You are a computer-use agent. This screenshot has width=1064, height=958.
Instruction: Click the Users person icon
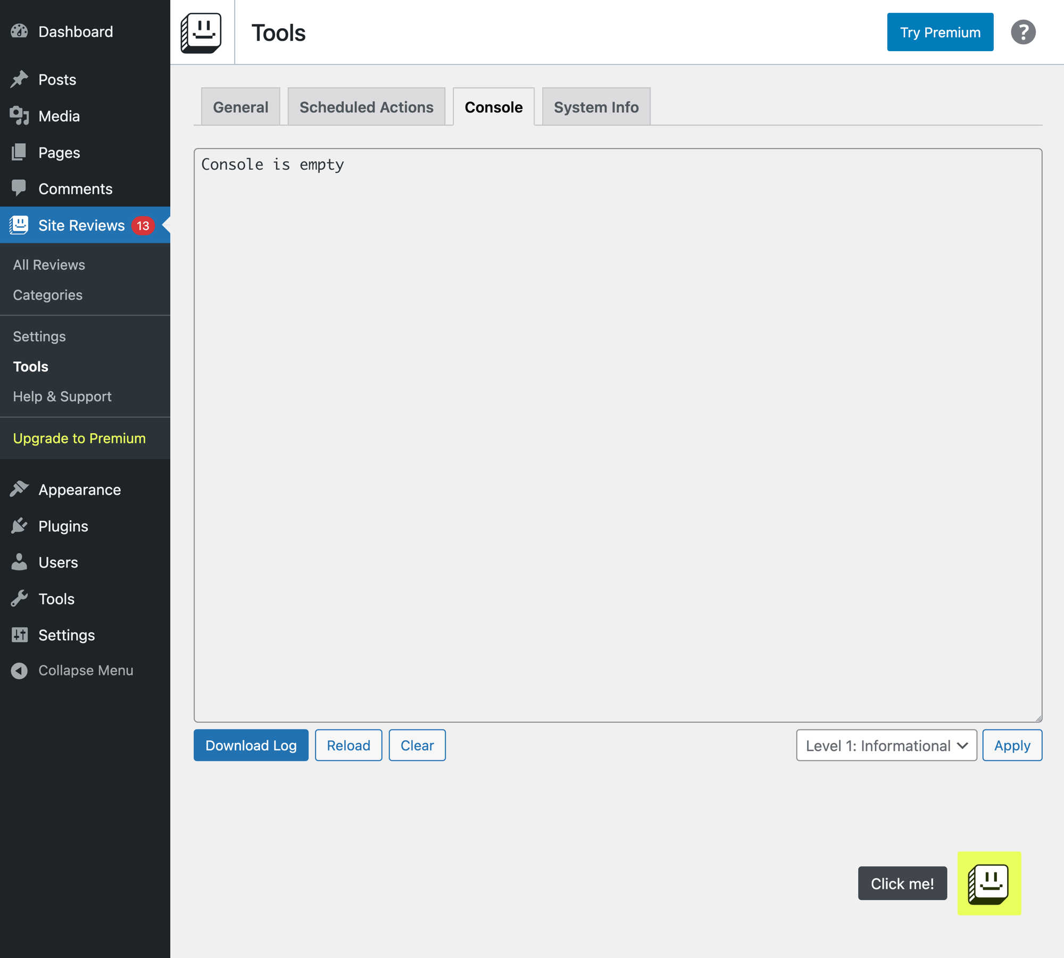pyautogui.click(x=19, y=562)
